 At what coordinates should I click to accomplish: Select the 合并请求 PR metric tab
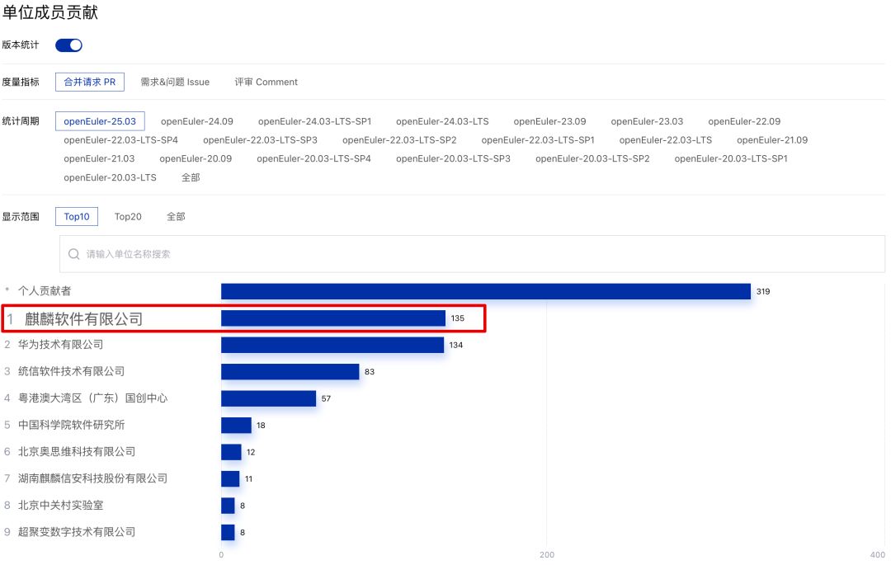point(90,82)
